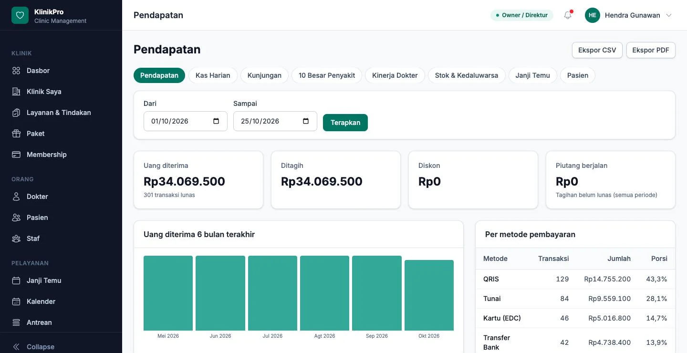Switch to the Kas Harian tab

(x=213, y=75)
